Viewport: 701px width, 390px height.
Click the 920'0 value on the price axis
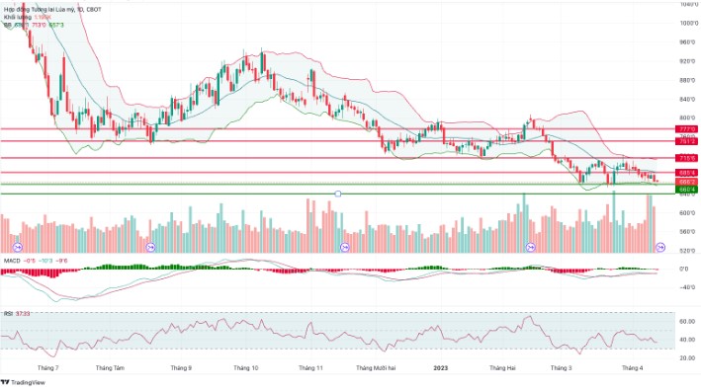[x=687, y=61]
